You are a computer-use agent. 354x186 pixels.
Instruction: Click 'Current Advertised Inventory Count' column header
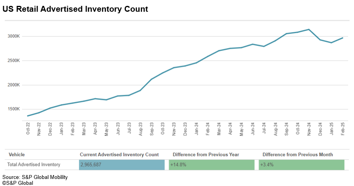pyautogui.click(x=119, y=155)
